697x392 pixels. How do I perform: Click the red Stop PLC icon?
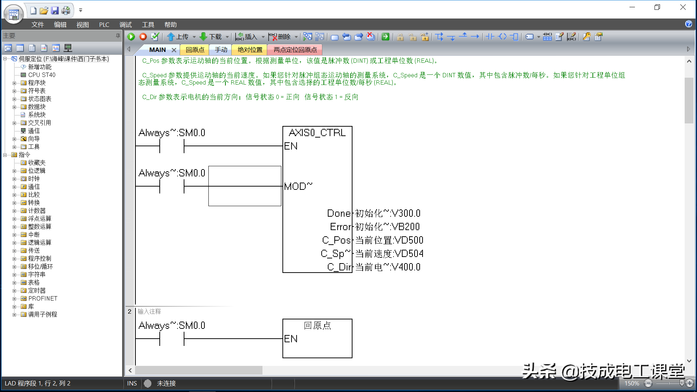click(x=143, y=37)
